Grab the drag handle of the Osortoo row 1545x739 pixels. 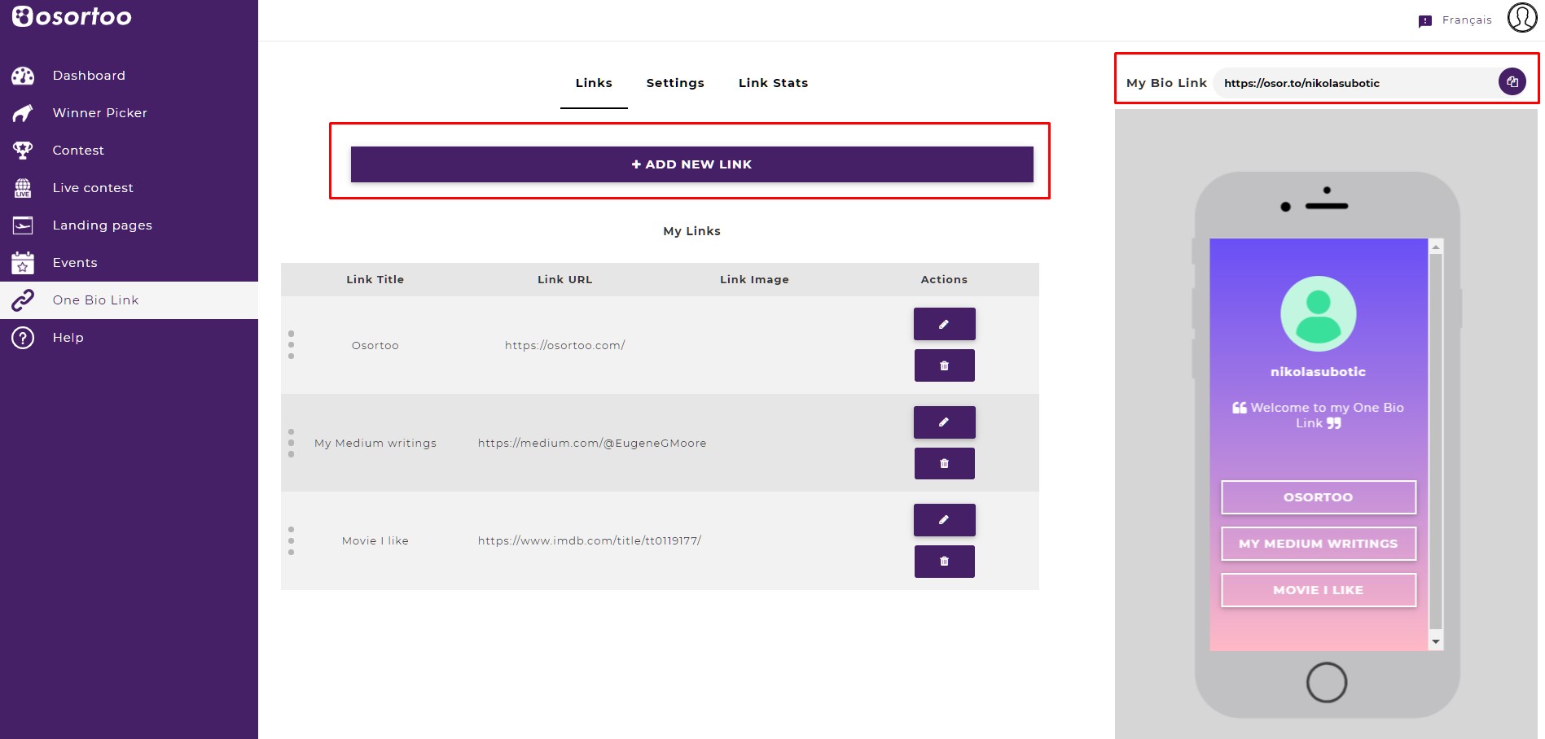click(291, 345)
